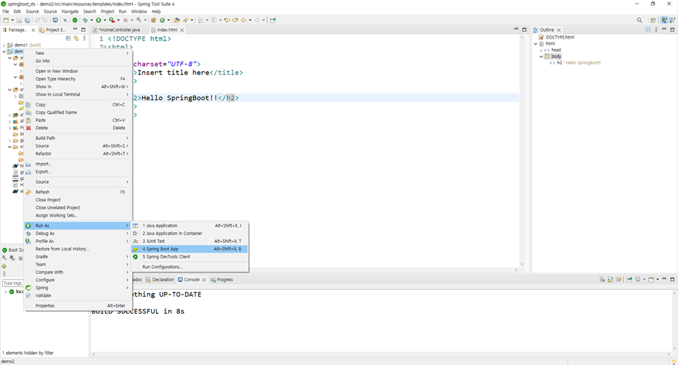Image resolution: width=678 pixels, height=365 pixels.
Task: Open dropdown arrow beside Run toolbar button
Action: click(105, 20)
